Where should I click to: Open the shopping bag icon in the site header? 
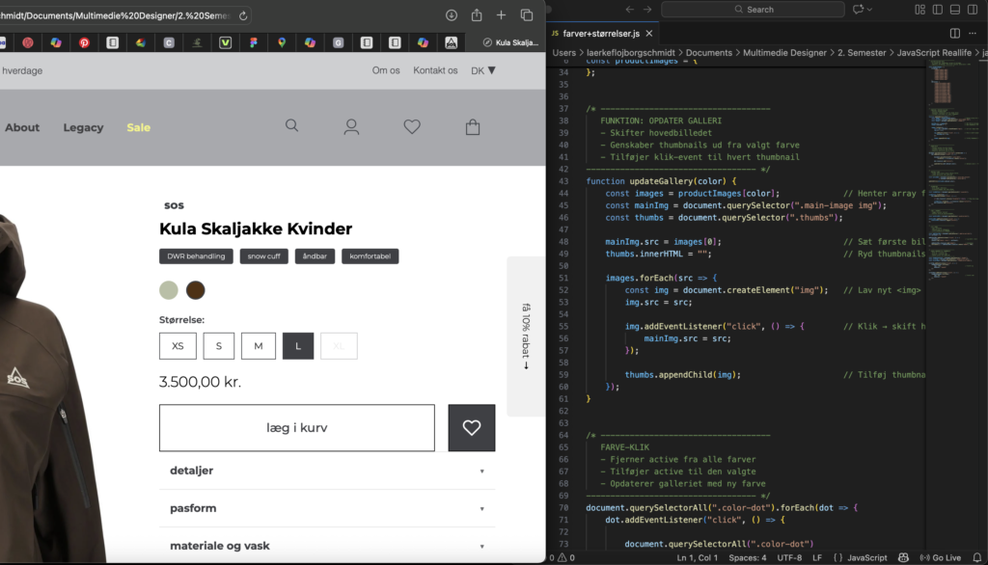point(473,126)
